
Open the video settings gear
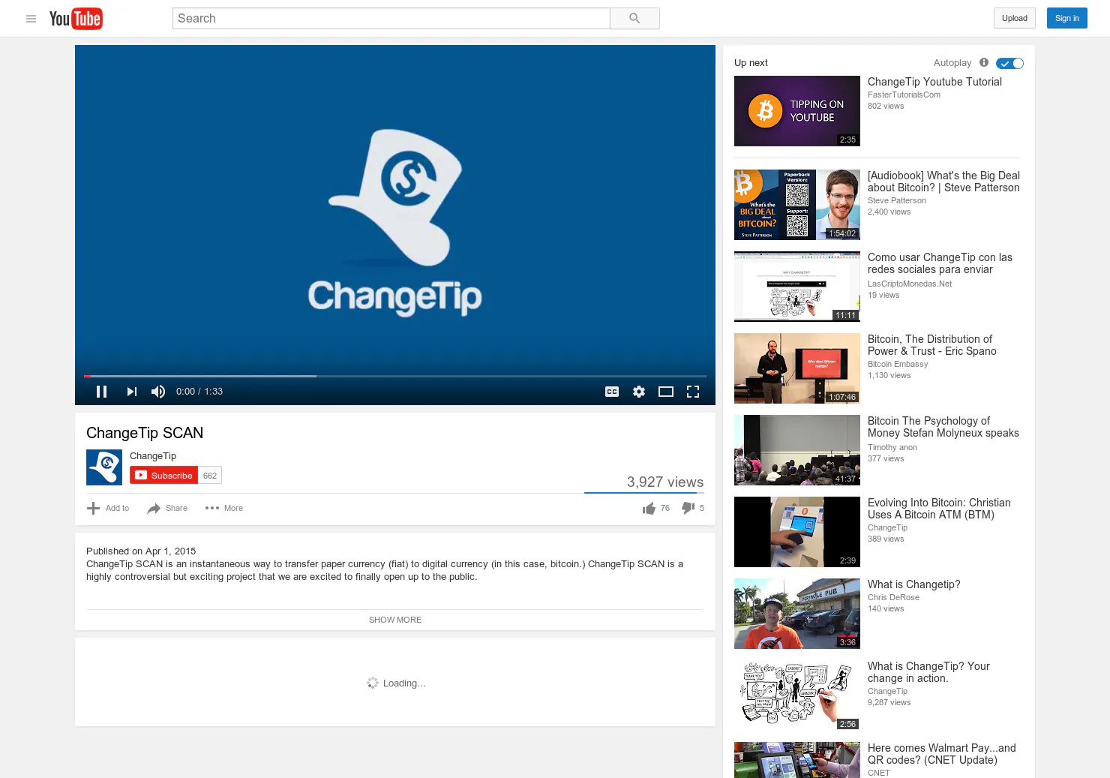[639, 392]
